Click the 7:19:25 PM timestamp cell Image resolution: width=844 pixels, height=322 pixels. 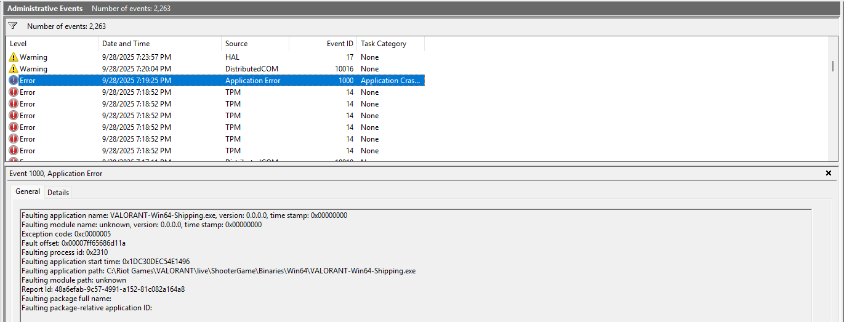137,81
